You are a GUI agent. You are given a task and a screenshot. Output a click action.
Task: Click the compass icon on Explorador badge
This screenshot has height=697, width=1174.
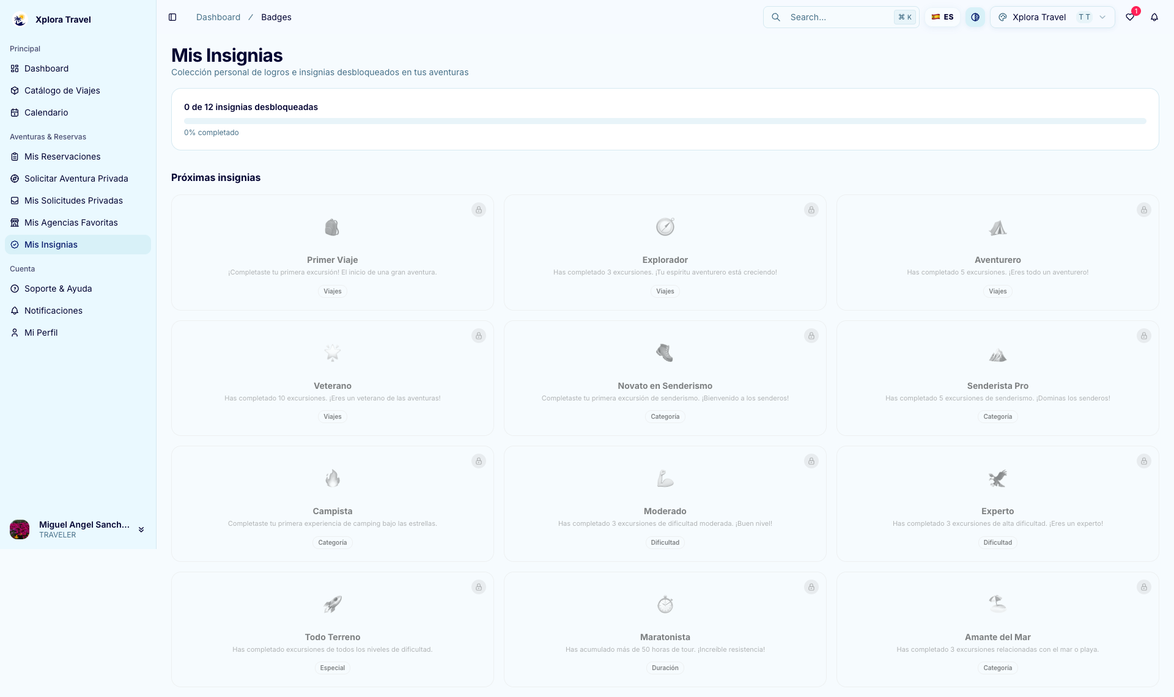[x=665, y=227]
